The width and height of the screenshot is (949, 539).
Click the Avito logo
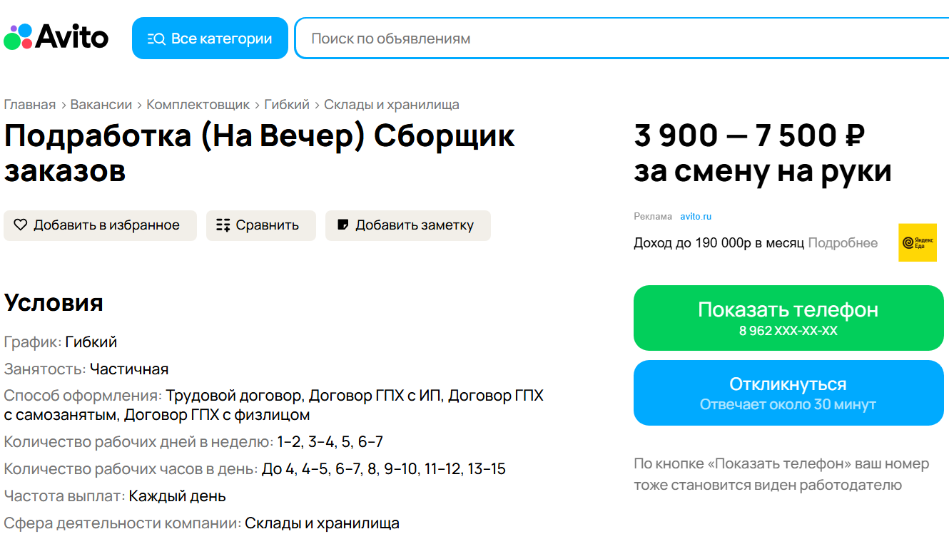(56, 37)
